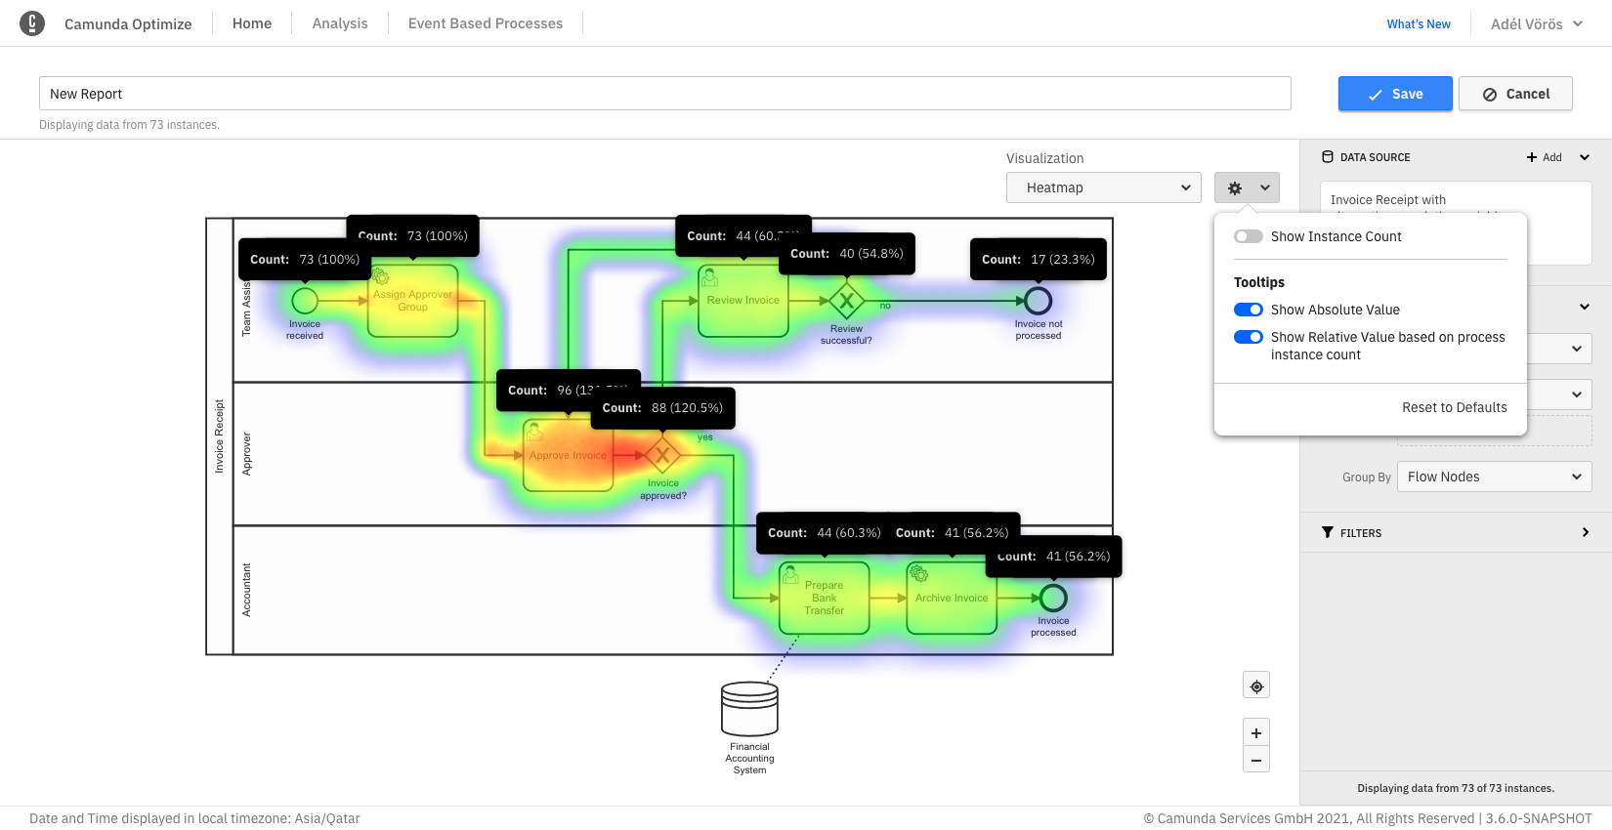Open the What's New link
This screenshot has height=830, width=1612.
[x=1419, y=23]
